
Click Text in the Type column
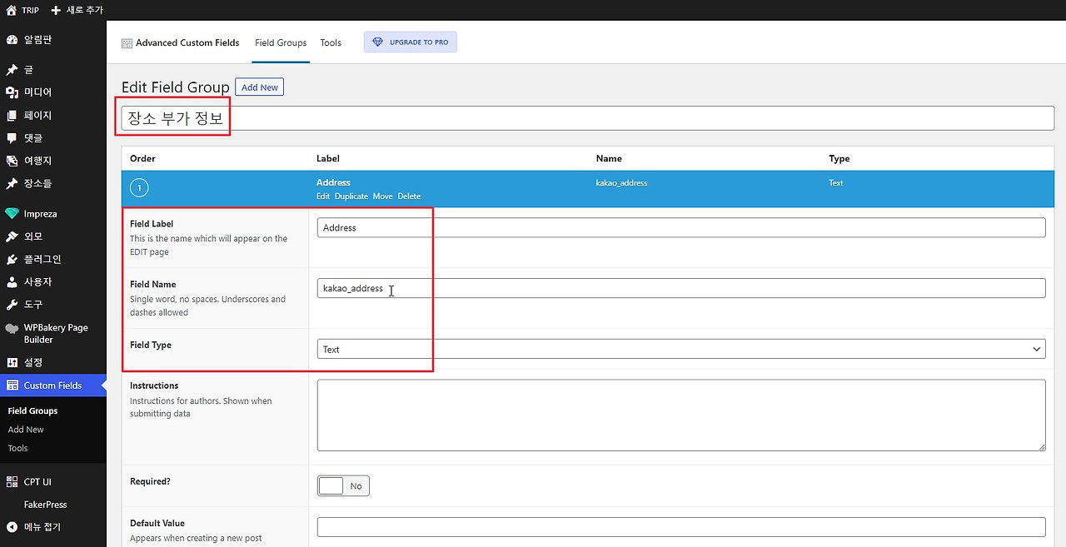pos(836,183)
